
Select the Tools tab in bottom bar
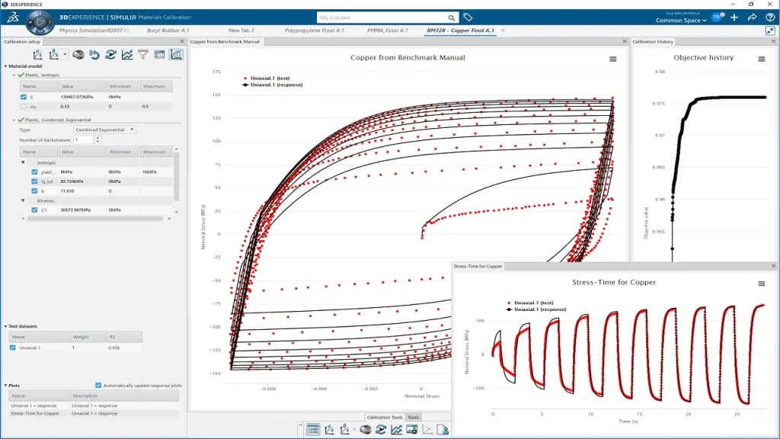pyautogui.click(x=414, y=418)
